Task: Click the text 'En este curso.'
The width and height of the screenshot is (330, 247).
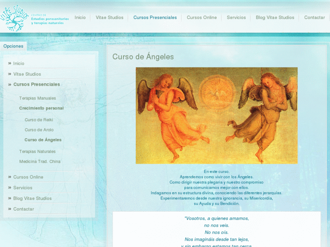Action: pos(217,171)
